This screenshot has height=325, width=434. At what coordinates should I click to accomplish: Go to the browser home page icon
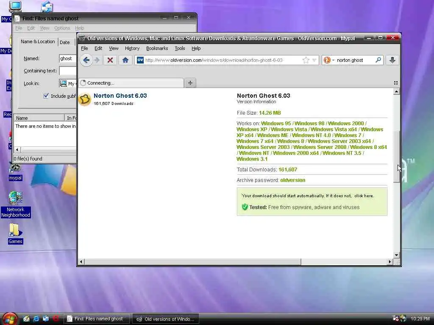(125, 60)
